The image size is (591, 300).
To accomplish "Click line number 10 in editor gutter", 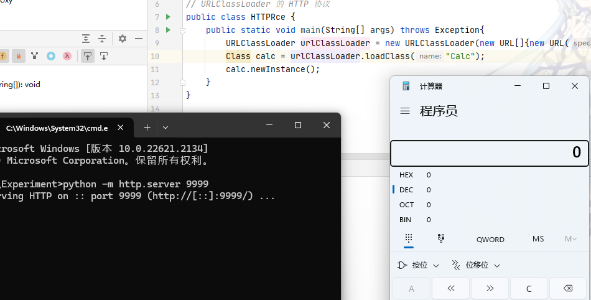I will pos(155,56).
